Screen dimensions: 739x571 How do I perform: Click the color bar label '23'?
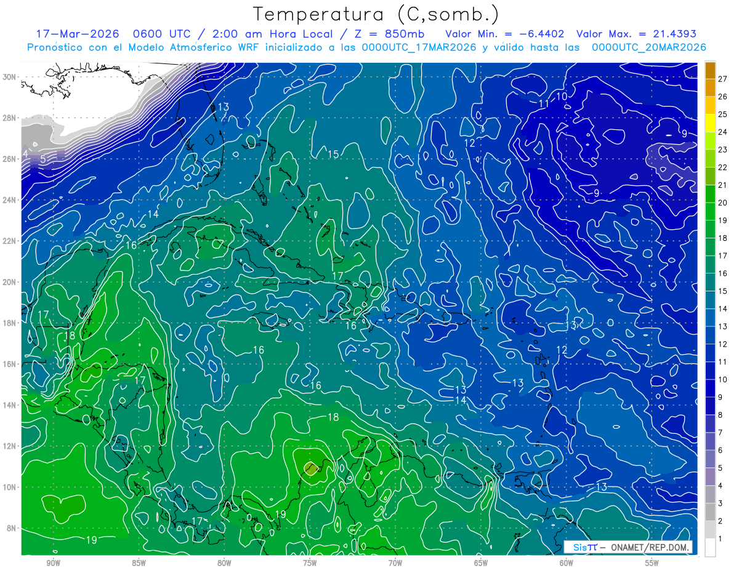coord(722,150)
